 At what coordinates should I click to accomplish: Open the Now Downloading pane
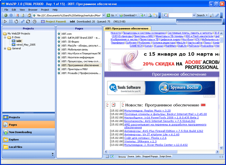[x=29, y=132]
